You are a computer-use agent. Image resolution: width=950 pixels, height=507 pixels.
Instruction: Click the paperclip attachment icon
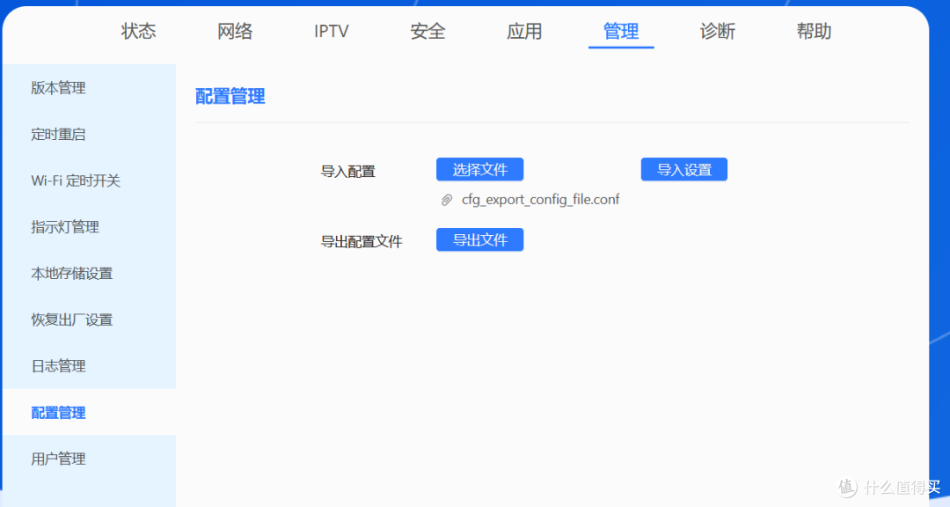pyautogui.click(x=447, y=200)
